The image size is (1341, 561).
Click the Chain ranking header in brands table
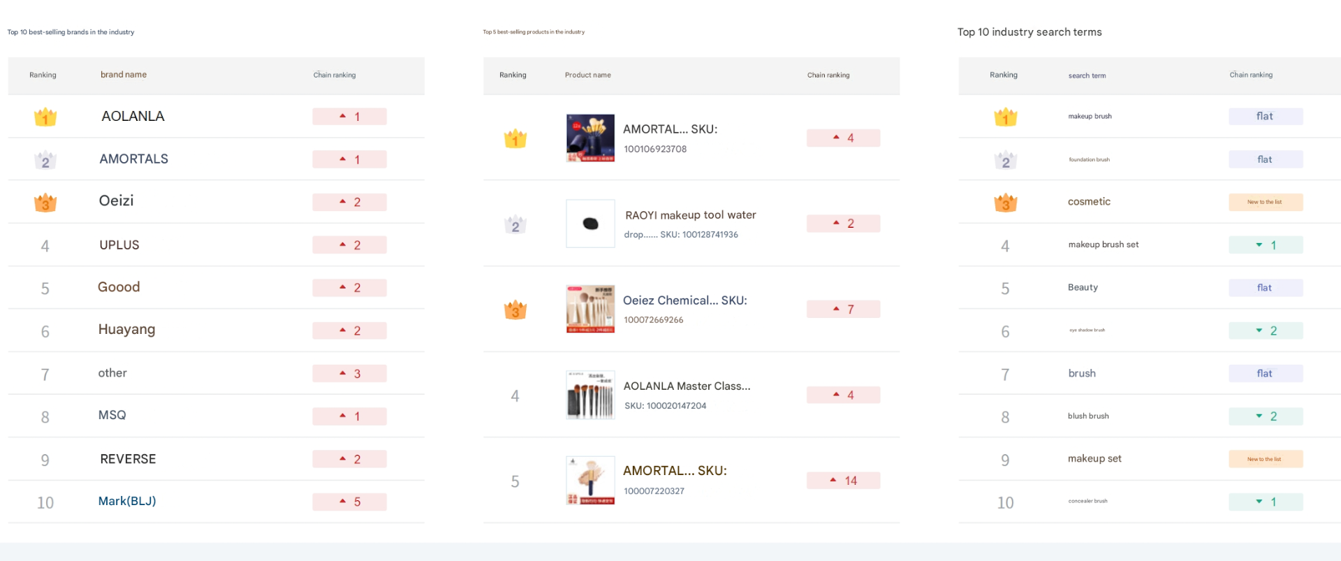[335, 75]
